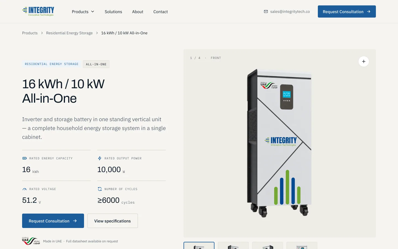The height and width of the screenshot is (249, 398).
Task: Expand the Products dropdown menu
Action: [83, 12]
